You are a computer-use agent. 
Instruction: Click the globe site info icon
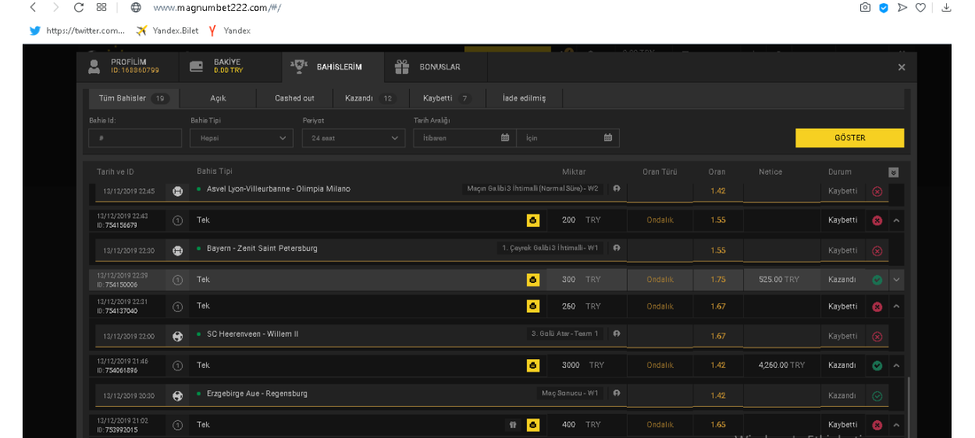pos(136,8)
